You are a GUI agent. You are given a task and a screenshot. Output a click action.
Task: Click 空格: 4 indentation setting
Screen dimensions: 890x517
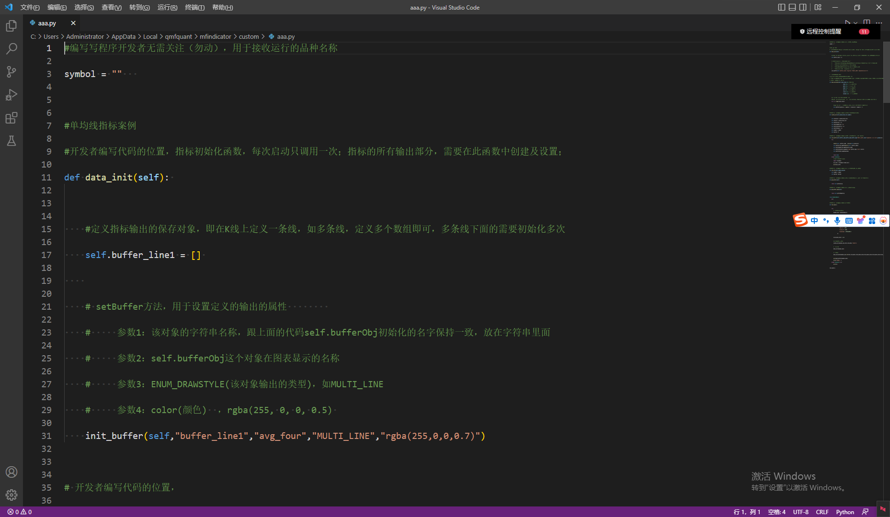pos(776,512)
